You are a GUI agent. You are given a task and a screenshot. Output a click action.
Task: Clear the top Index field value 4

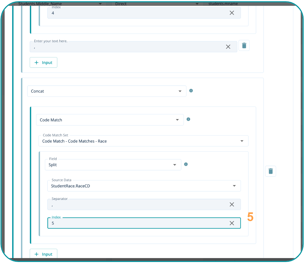tap(232, 13)
